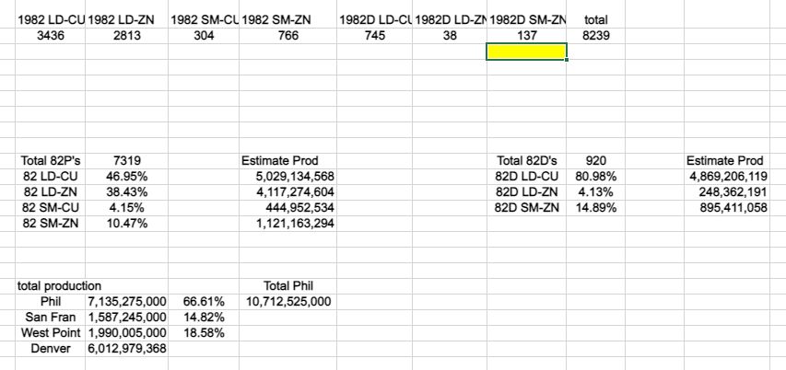Select the yellow highlighted cell
The width and height of the screenshot is (786, 370).
526,52
